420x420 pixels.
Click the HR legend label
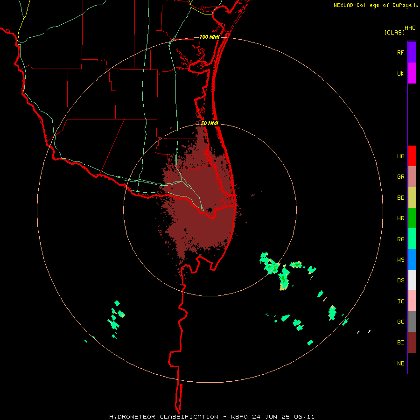[x=400, y=218]
